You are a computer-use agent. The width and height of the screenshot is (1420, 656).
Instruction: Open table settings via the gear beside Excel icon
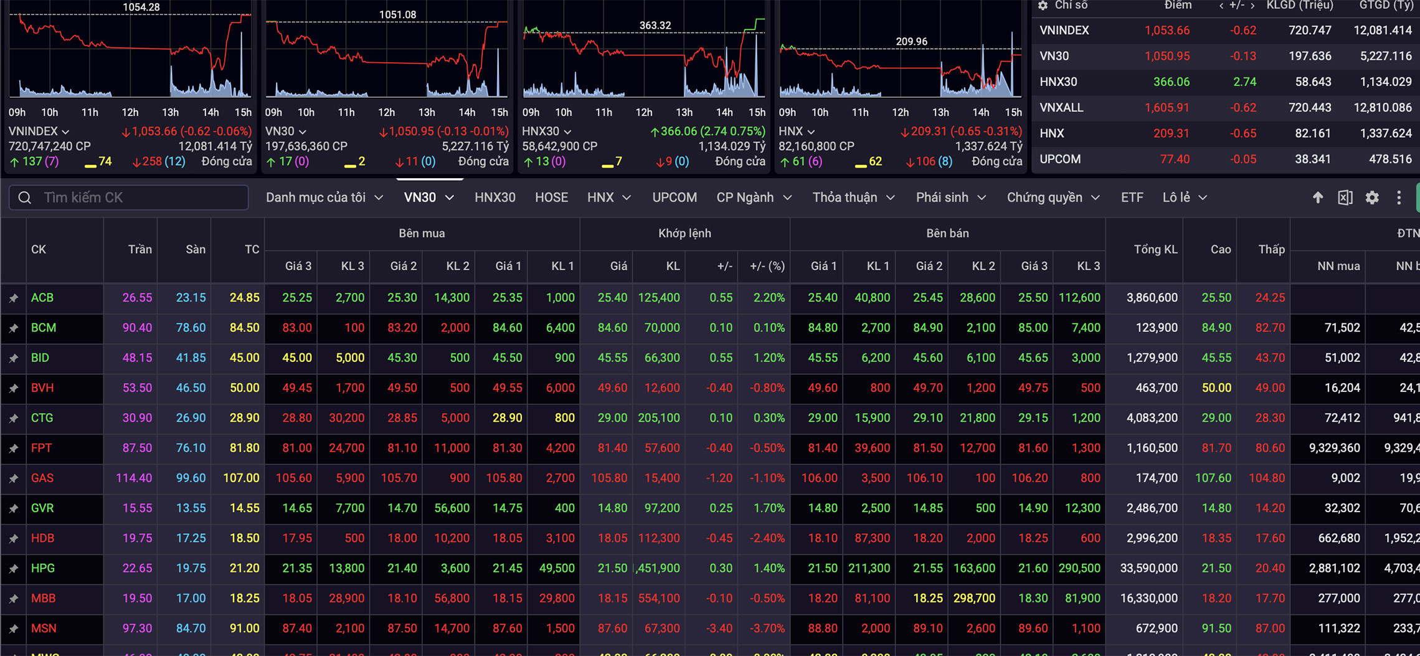pyautogui.click(x=1372, y=197)
